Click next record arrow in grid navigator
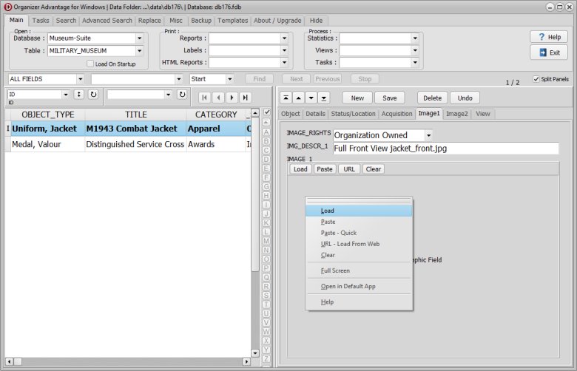 pyautogui.click(x=232, y=97)
